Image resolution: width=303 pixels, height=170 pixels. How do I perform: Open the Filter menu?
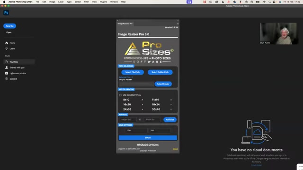tap(86, 2)
